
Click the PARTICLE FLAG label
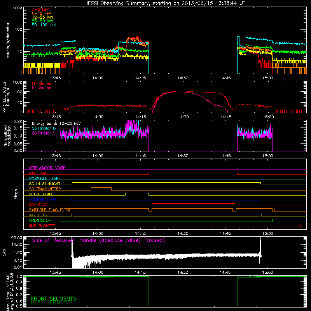tap(44, 210)
